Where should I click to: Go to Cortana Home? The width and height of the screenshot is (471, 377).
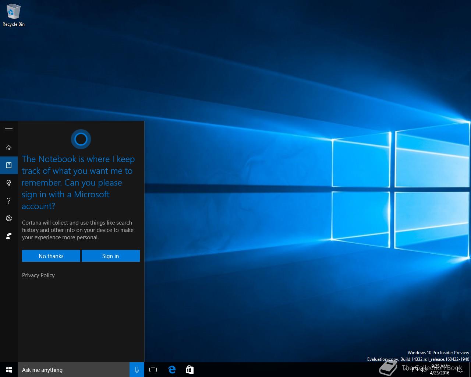point(9,148)
